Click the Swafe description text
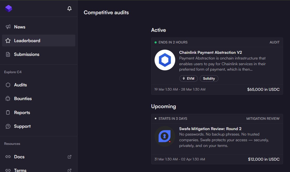 [x=224, y=140]
